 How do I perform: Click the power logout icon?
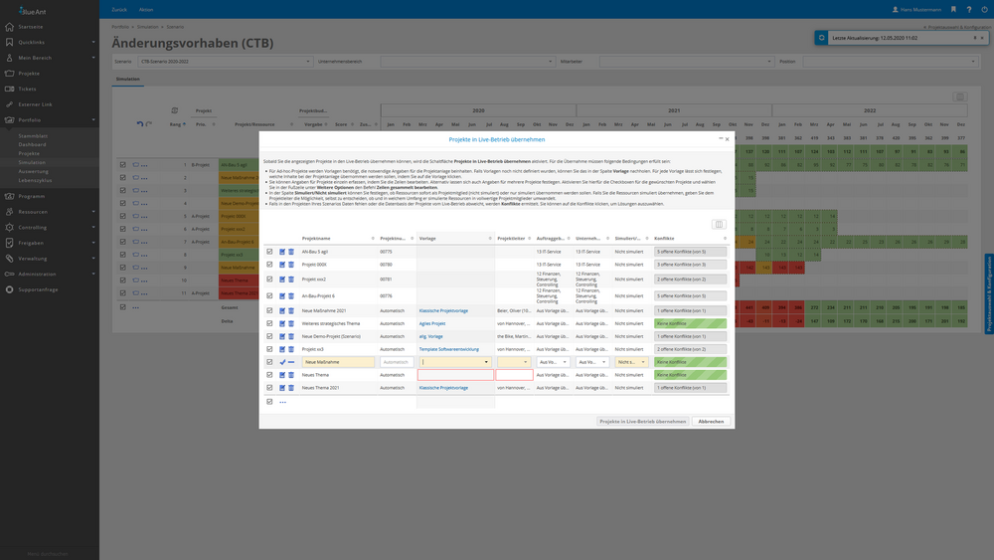(x=984, y=10)
